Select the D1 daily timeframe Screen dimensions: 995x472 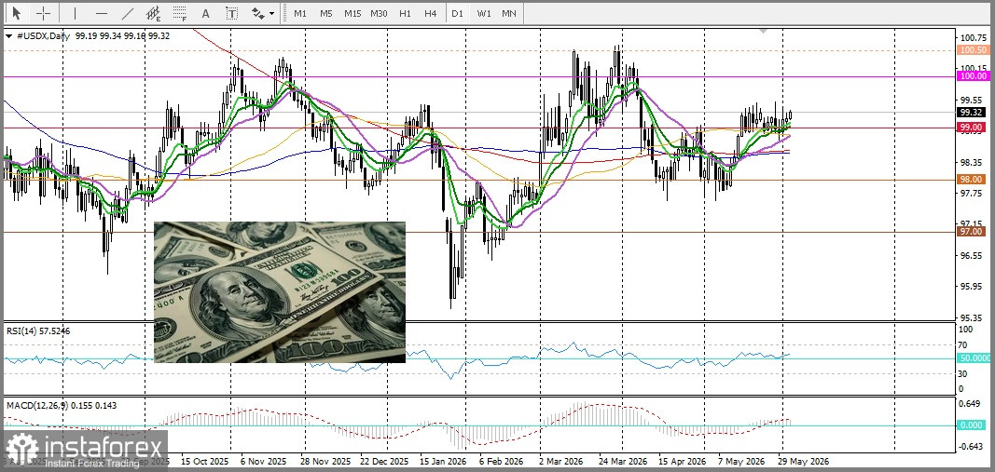coord(457,13)
